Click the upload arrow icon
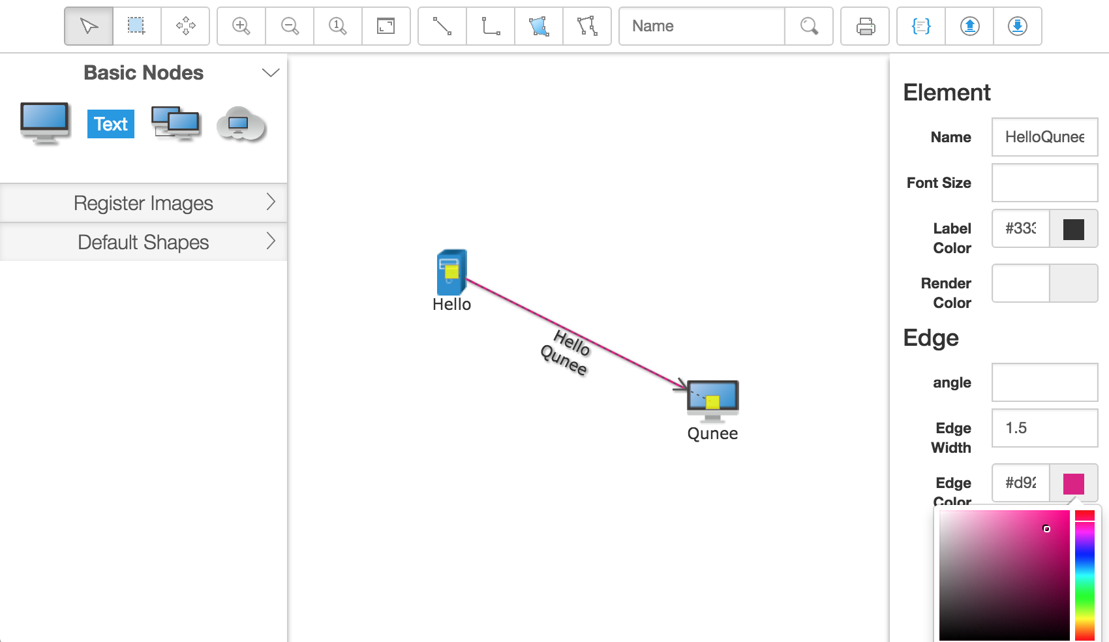The image size is (1109, 642). tap(969, 26)
